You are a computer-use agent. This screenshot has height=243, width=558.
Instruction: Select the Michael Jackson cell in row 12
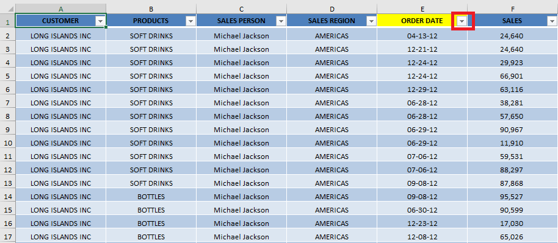point(242,170)
